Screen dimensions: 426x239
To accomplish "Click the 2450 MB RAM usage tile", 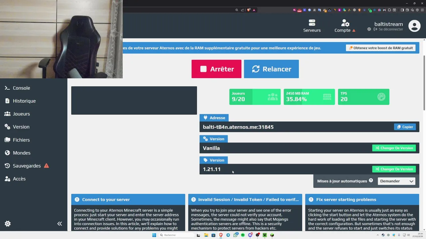I will 309,97.
